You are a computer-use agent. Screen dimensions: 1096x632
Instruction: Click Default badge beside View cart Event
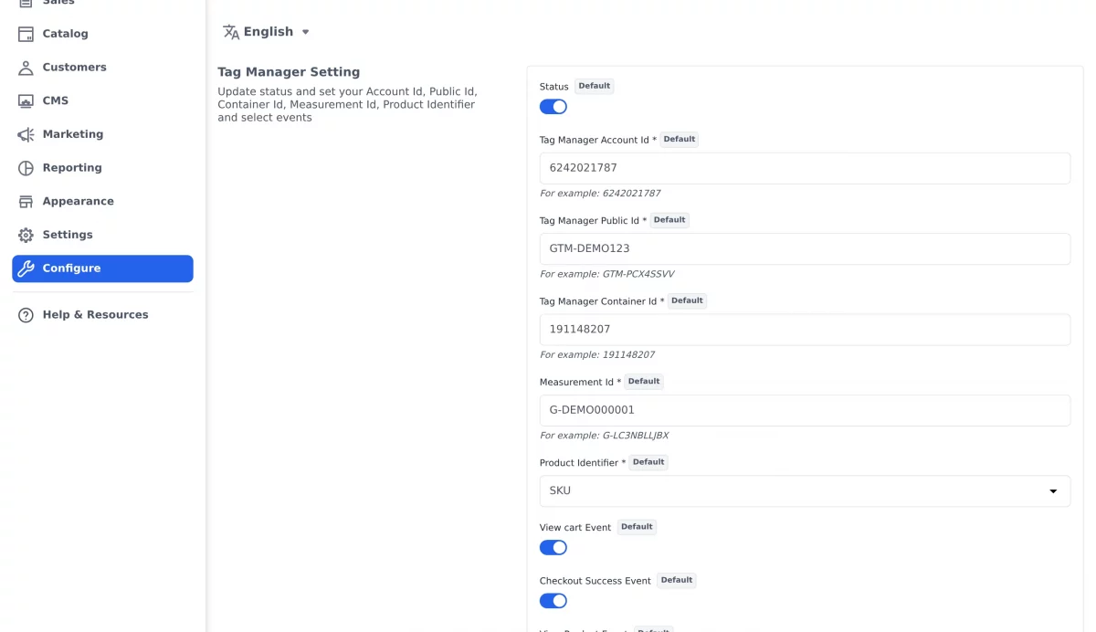(x=637, y=527)
